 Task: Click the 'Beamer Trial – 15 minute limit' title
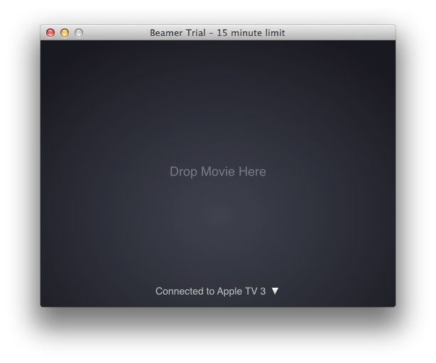pyautogui.click(x=217, y=33)
